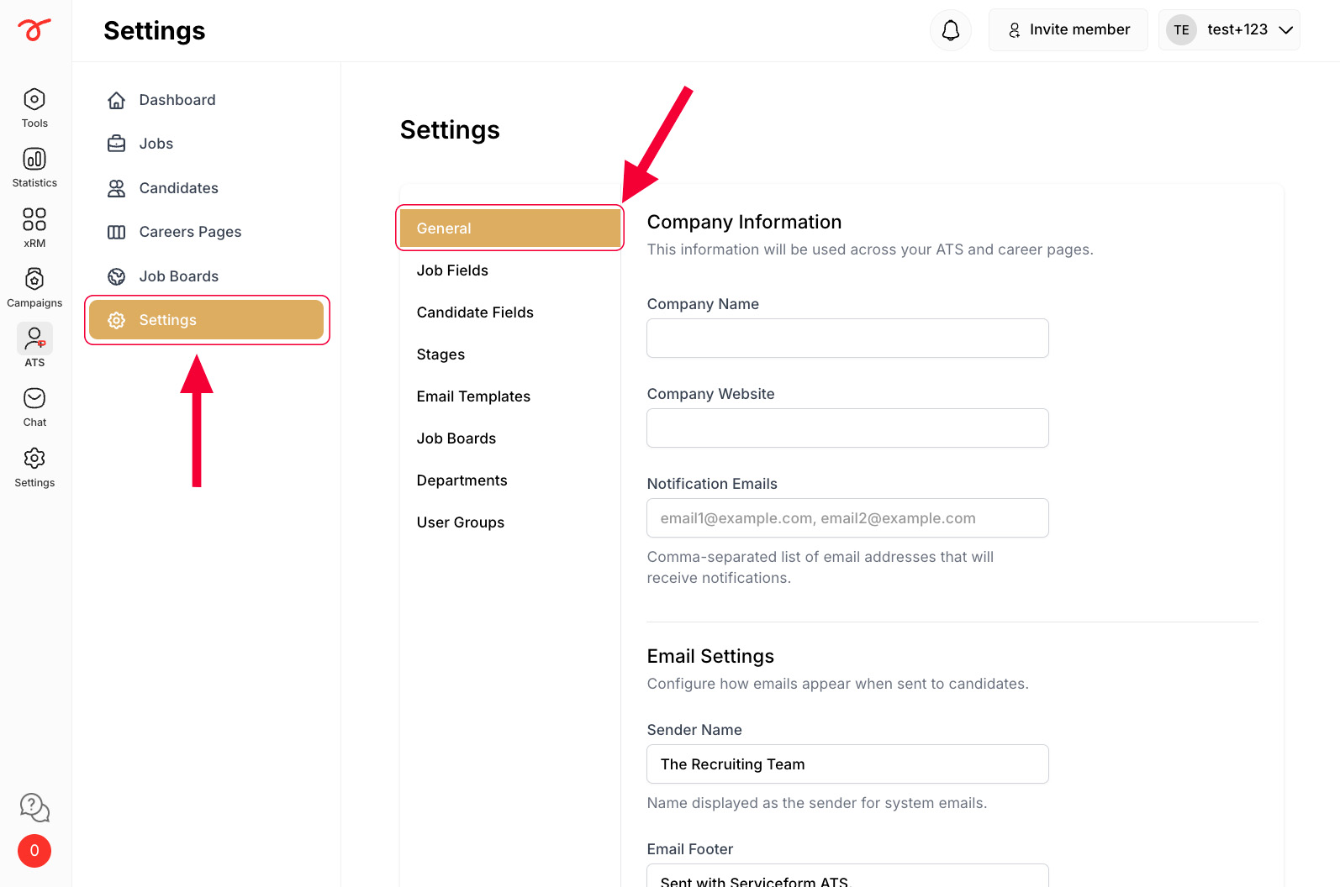Click the Sender Name label
This screenshot has width=1340, height=887.
[694, 730]
